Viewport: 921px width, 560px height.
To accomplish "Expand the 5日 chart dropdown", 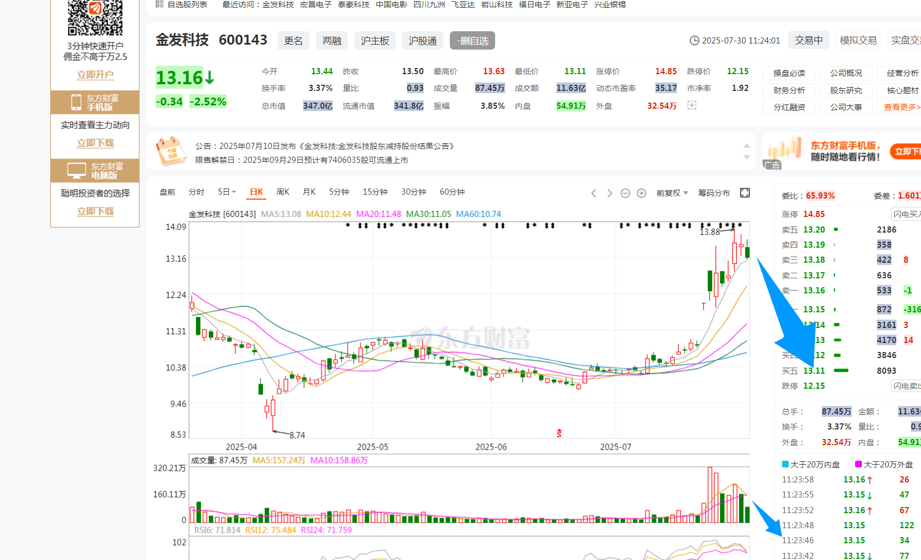I will pos(227,192).
